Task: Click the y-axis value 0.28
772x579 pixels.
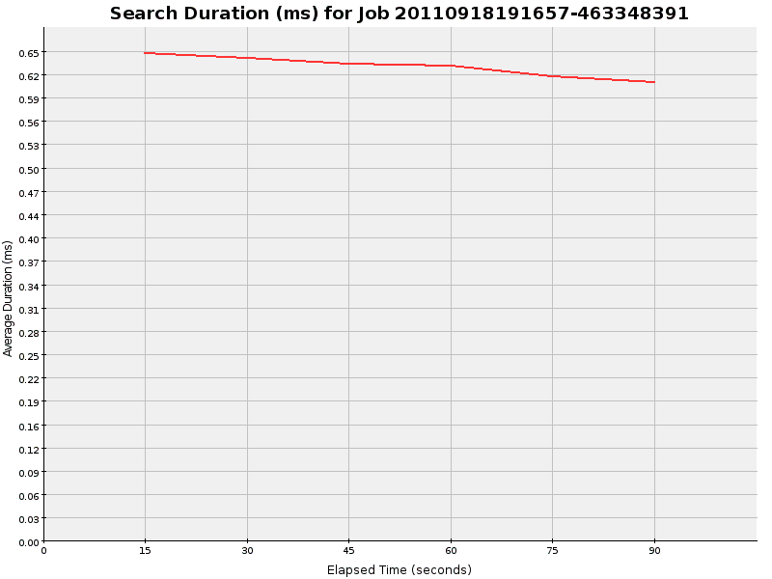Action: point(29,333)
